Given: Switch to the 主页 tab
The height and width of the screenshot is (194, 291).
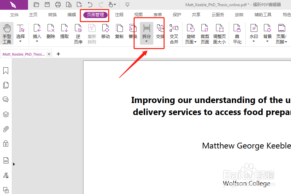Looking at the screenshot, I should 33,15.
